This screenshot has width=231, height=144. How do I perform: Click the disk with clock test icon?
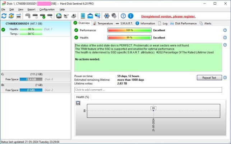pyautogui.click(x=35, y=16)
